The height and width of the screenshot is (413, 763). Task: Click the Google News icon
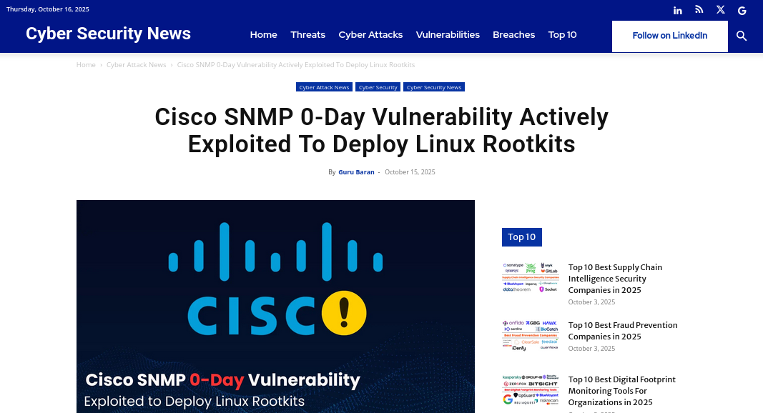click(x=742, y=10)
